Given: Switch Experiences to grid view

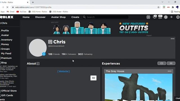Looking at the screenshot, I should [x=171, y=63].
